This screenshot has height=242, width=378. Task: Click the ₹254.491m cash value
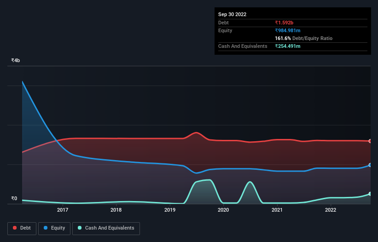pos(288,46)
